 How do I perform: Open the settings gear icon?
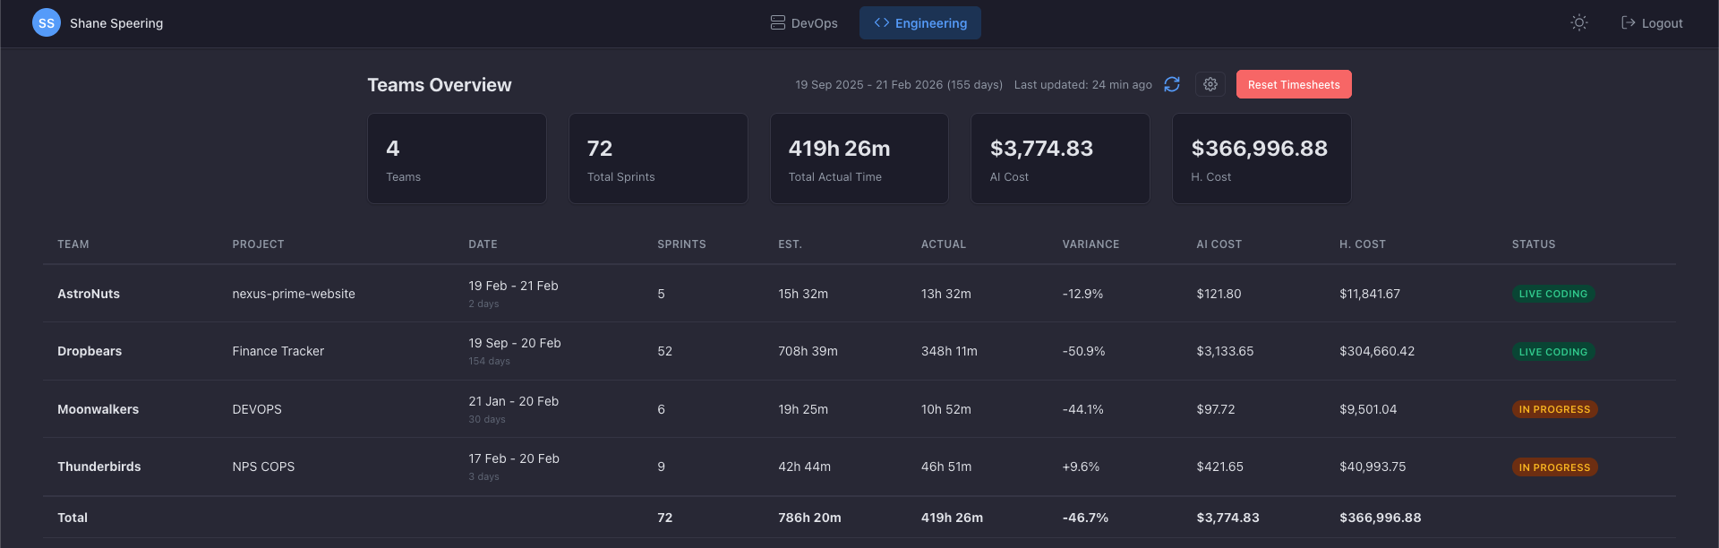pos(1210,84)
